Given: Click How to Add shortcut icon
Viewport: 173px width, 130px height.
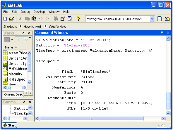Looking at the screenshot, I should pos(20,26).
